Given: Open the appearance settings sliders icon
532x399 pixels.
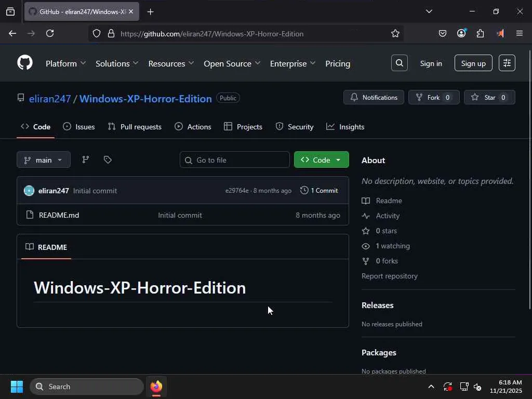Looking at the screenshot, I should (507, 63).
